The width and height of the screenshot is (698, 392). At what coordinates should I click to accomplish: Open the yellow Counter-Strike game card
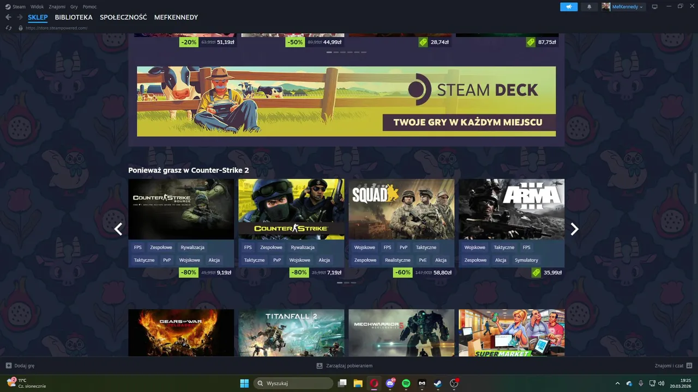[x=291, y=209]
